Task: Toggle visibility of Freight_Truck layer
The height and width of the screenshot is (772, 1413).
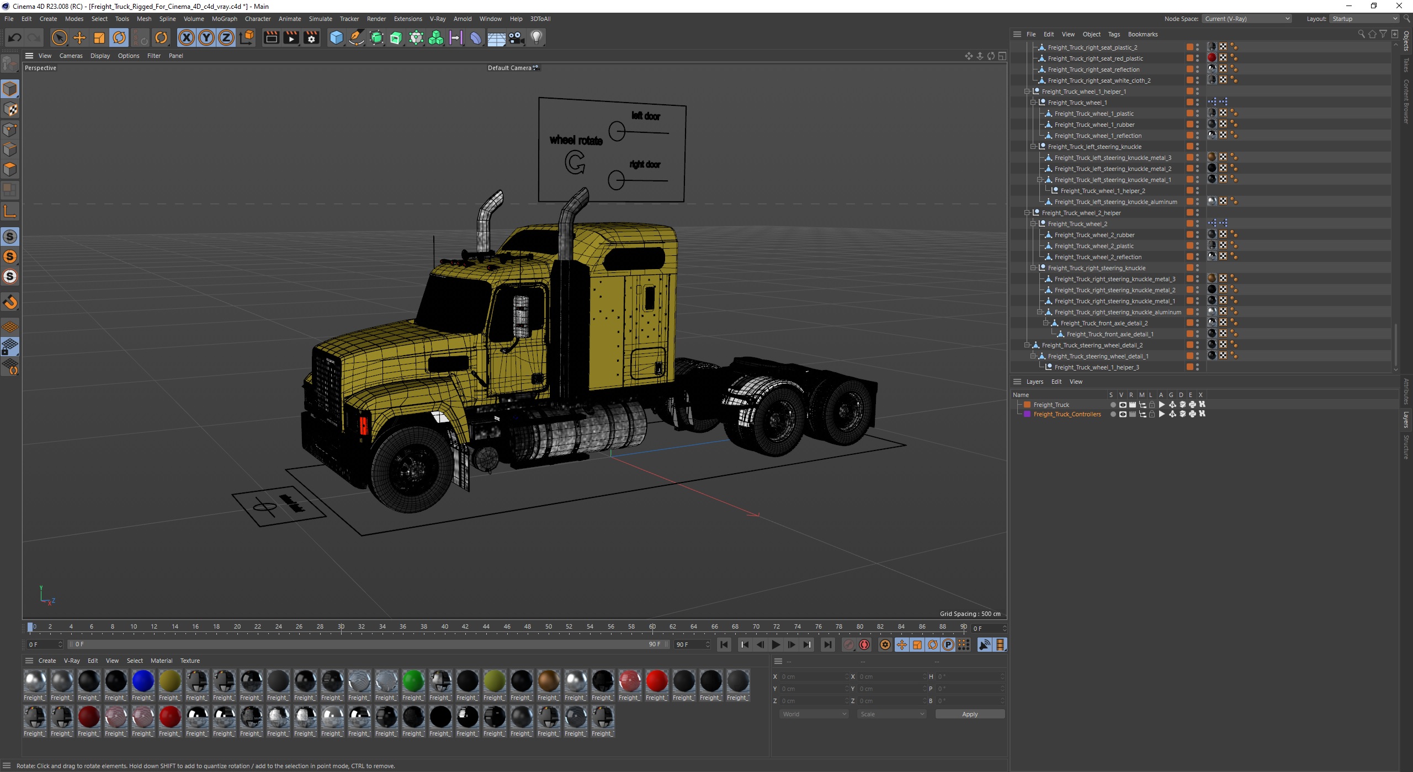Action: pyautogui.click(x=1123, y=404)
